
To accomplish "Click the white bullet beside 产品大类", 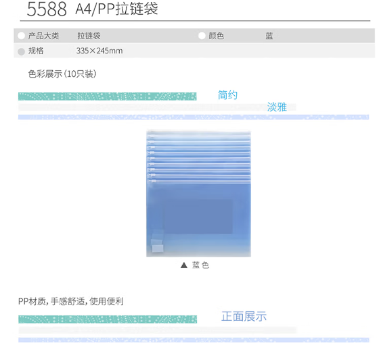I will pyautogui.click(x=22, y=36).
